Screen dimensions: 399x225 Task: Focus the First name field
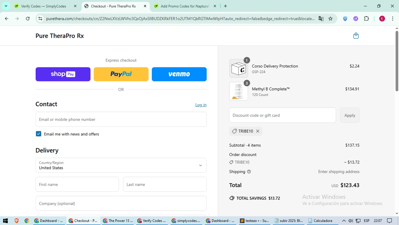(77, 184)
